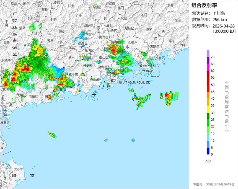Click the '阳春市' map label

pos(50,75)
